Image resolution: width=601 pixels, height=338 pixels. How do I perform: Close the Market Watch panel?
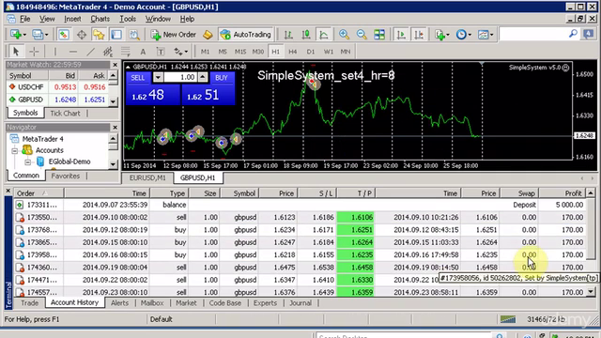click(115, 65)
